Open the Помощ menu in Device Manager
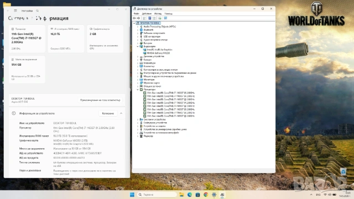354x199 pixels. click(x=168, y=14)
